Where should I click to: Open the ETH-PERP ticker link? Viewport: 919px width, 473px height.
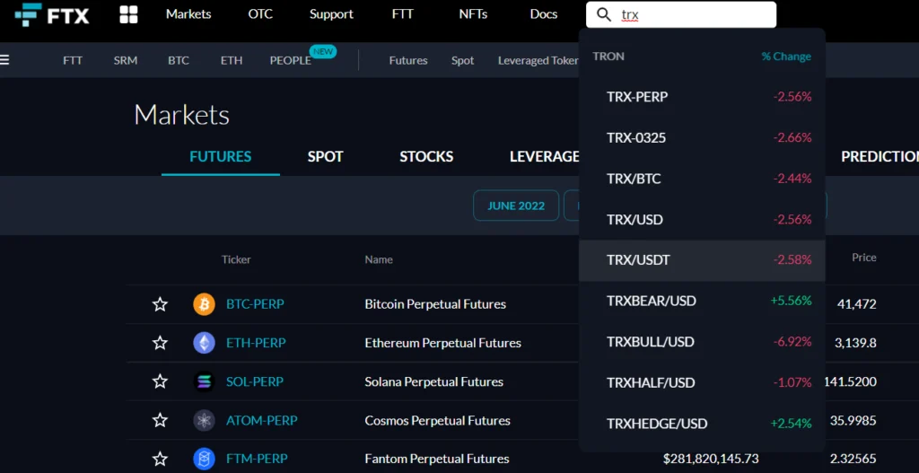click(256, 343)
